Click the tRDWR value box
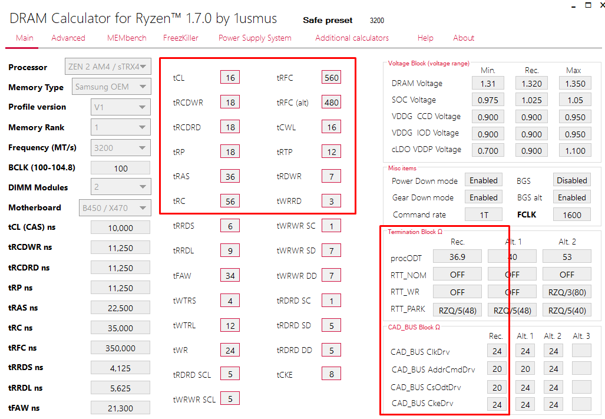The height and width of the screenshot is (419, 605). (332, 176)
